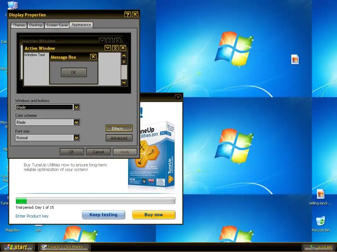Click the Active Window title in preview
This screenshot has width=337, height=252.
40,48
